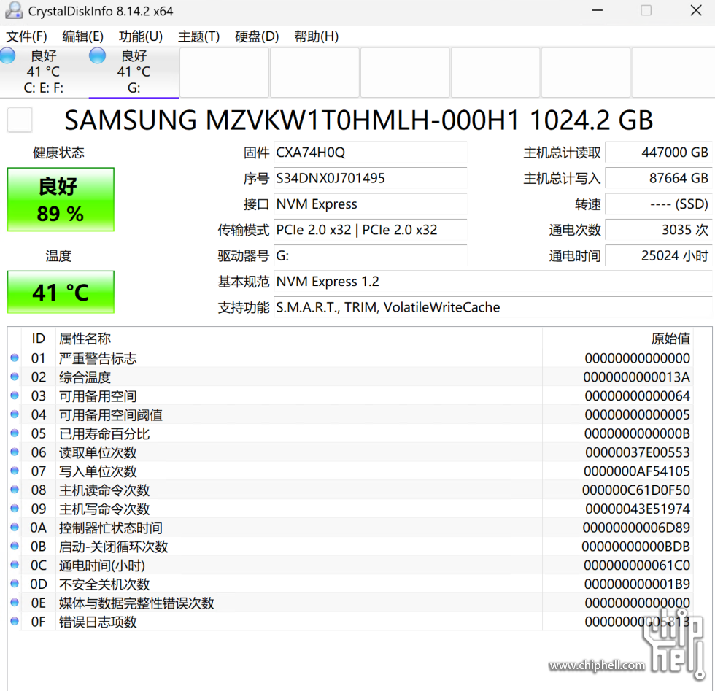Click the CrystalDiskInfo app icon in title bar
Image resolution: width=715 pixels, height=691 pixels.
click(14, 10)
